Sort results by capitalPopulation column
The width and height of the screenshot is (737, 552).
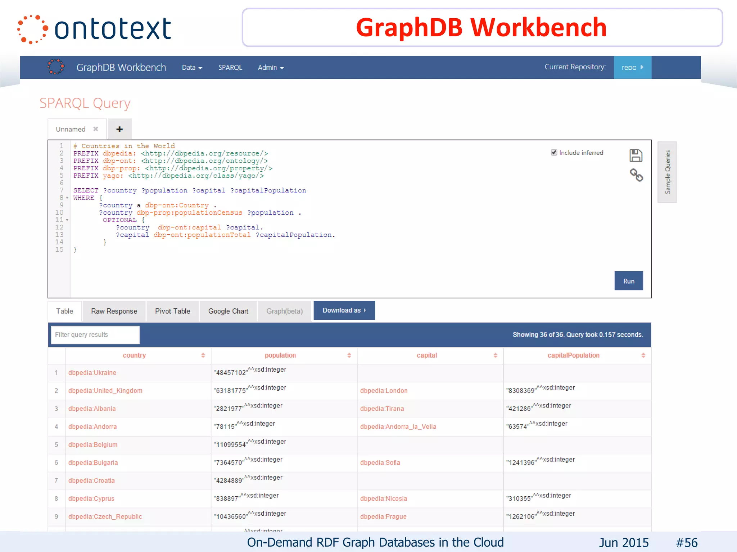pos(643,355)
